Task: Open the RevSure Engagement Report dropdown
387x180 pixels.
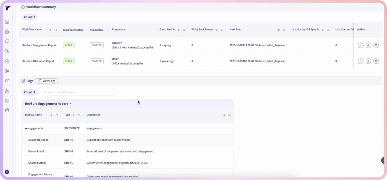Action: coord(70,104)
